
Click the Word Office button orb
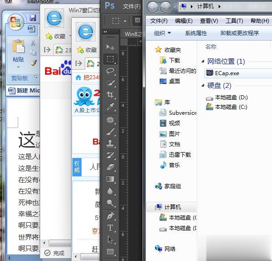click(15, 22)
